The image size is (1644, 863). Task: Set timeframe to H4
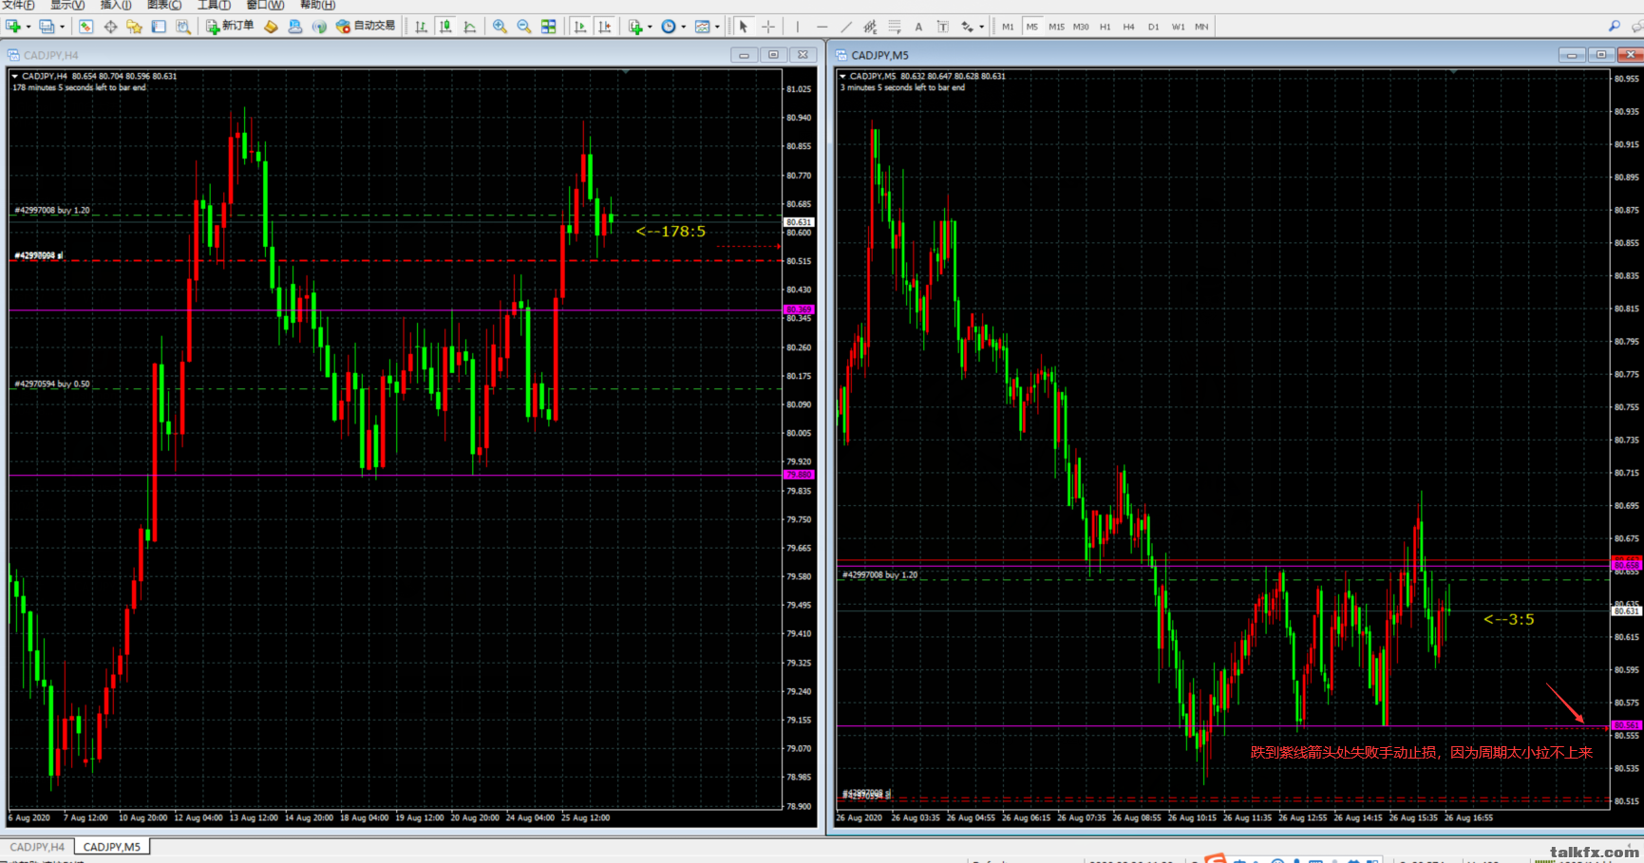[x=1128, y=27]
